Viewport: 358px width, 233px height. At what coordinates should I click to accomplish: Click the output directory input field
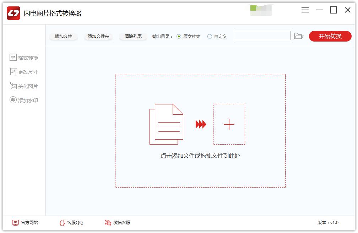[262, 36]
